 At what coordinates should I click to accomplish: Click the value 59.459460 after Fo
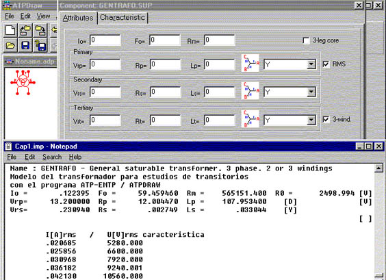tap(158, 193)
